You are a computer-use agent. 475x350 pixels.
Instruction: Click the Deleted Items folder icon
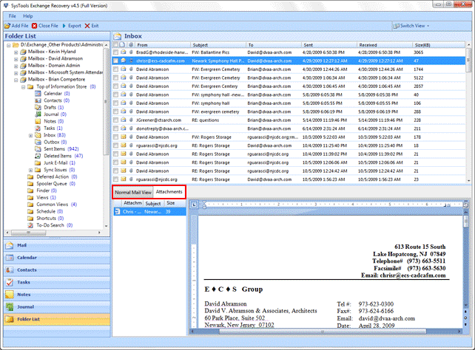point(38,156)
